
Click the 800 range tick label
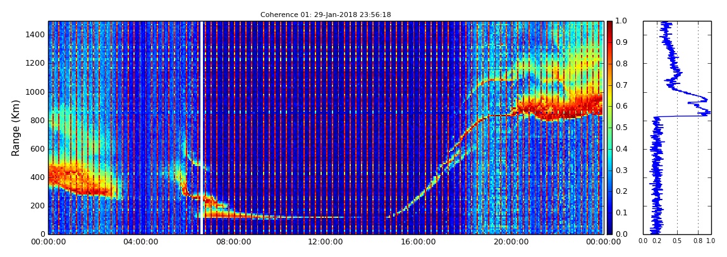37,121
